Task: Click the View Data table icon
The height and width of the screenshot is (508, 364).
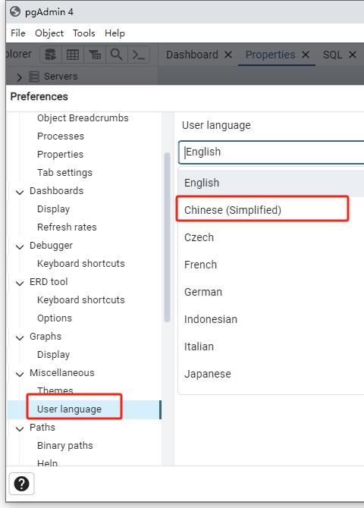Action: click(73, 55)
